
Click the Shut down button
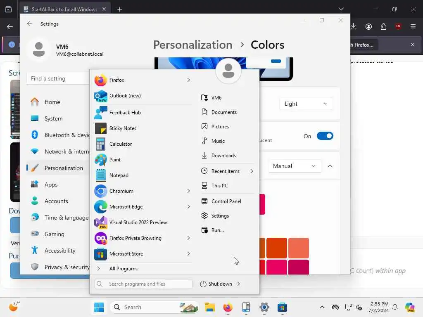pos(216,284)
